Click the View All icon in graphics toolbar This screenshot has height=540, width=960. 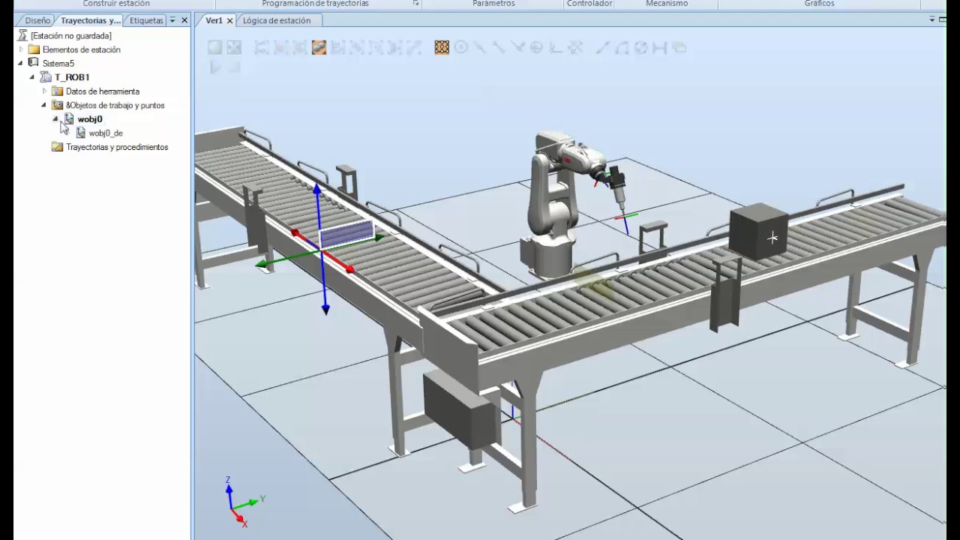tap(214, 48)
